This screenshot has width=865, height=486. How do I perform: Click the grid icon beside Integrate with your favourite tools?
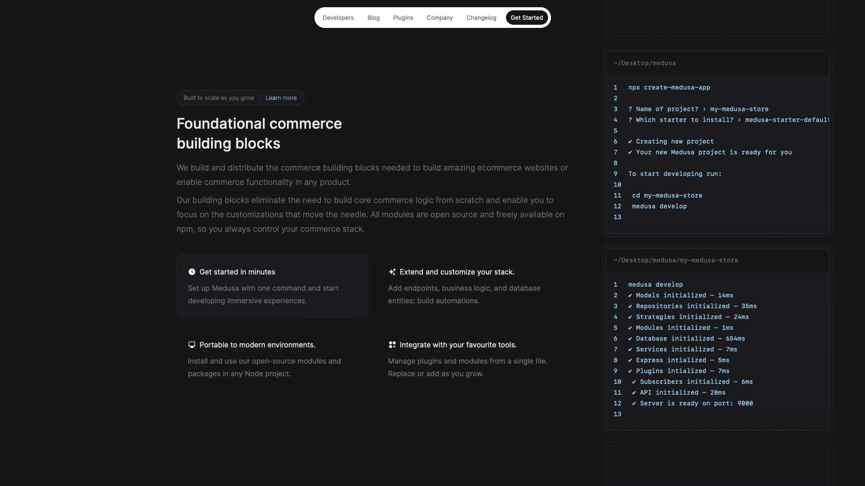[392, 345]
